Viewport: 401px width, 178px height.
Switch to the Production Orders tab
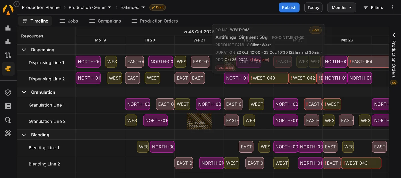coord(154,21)
